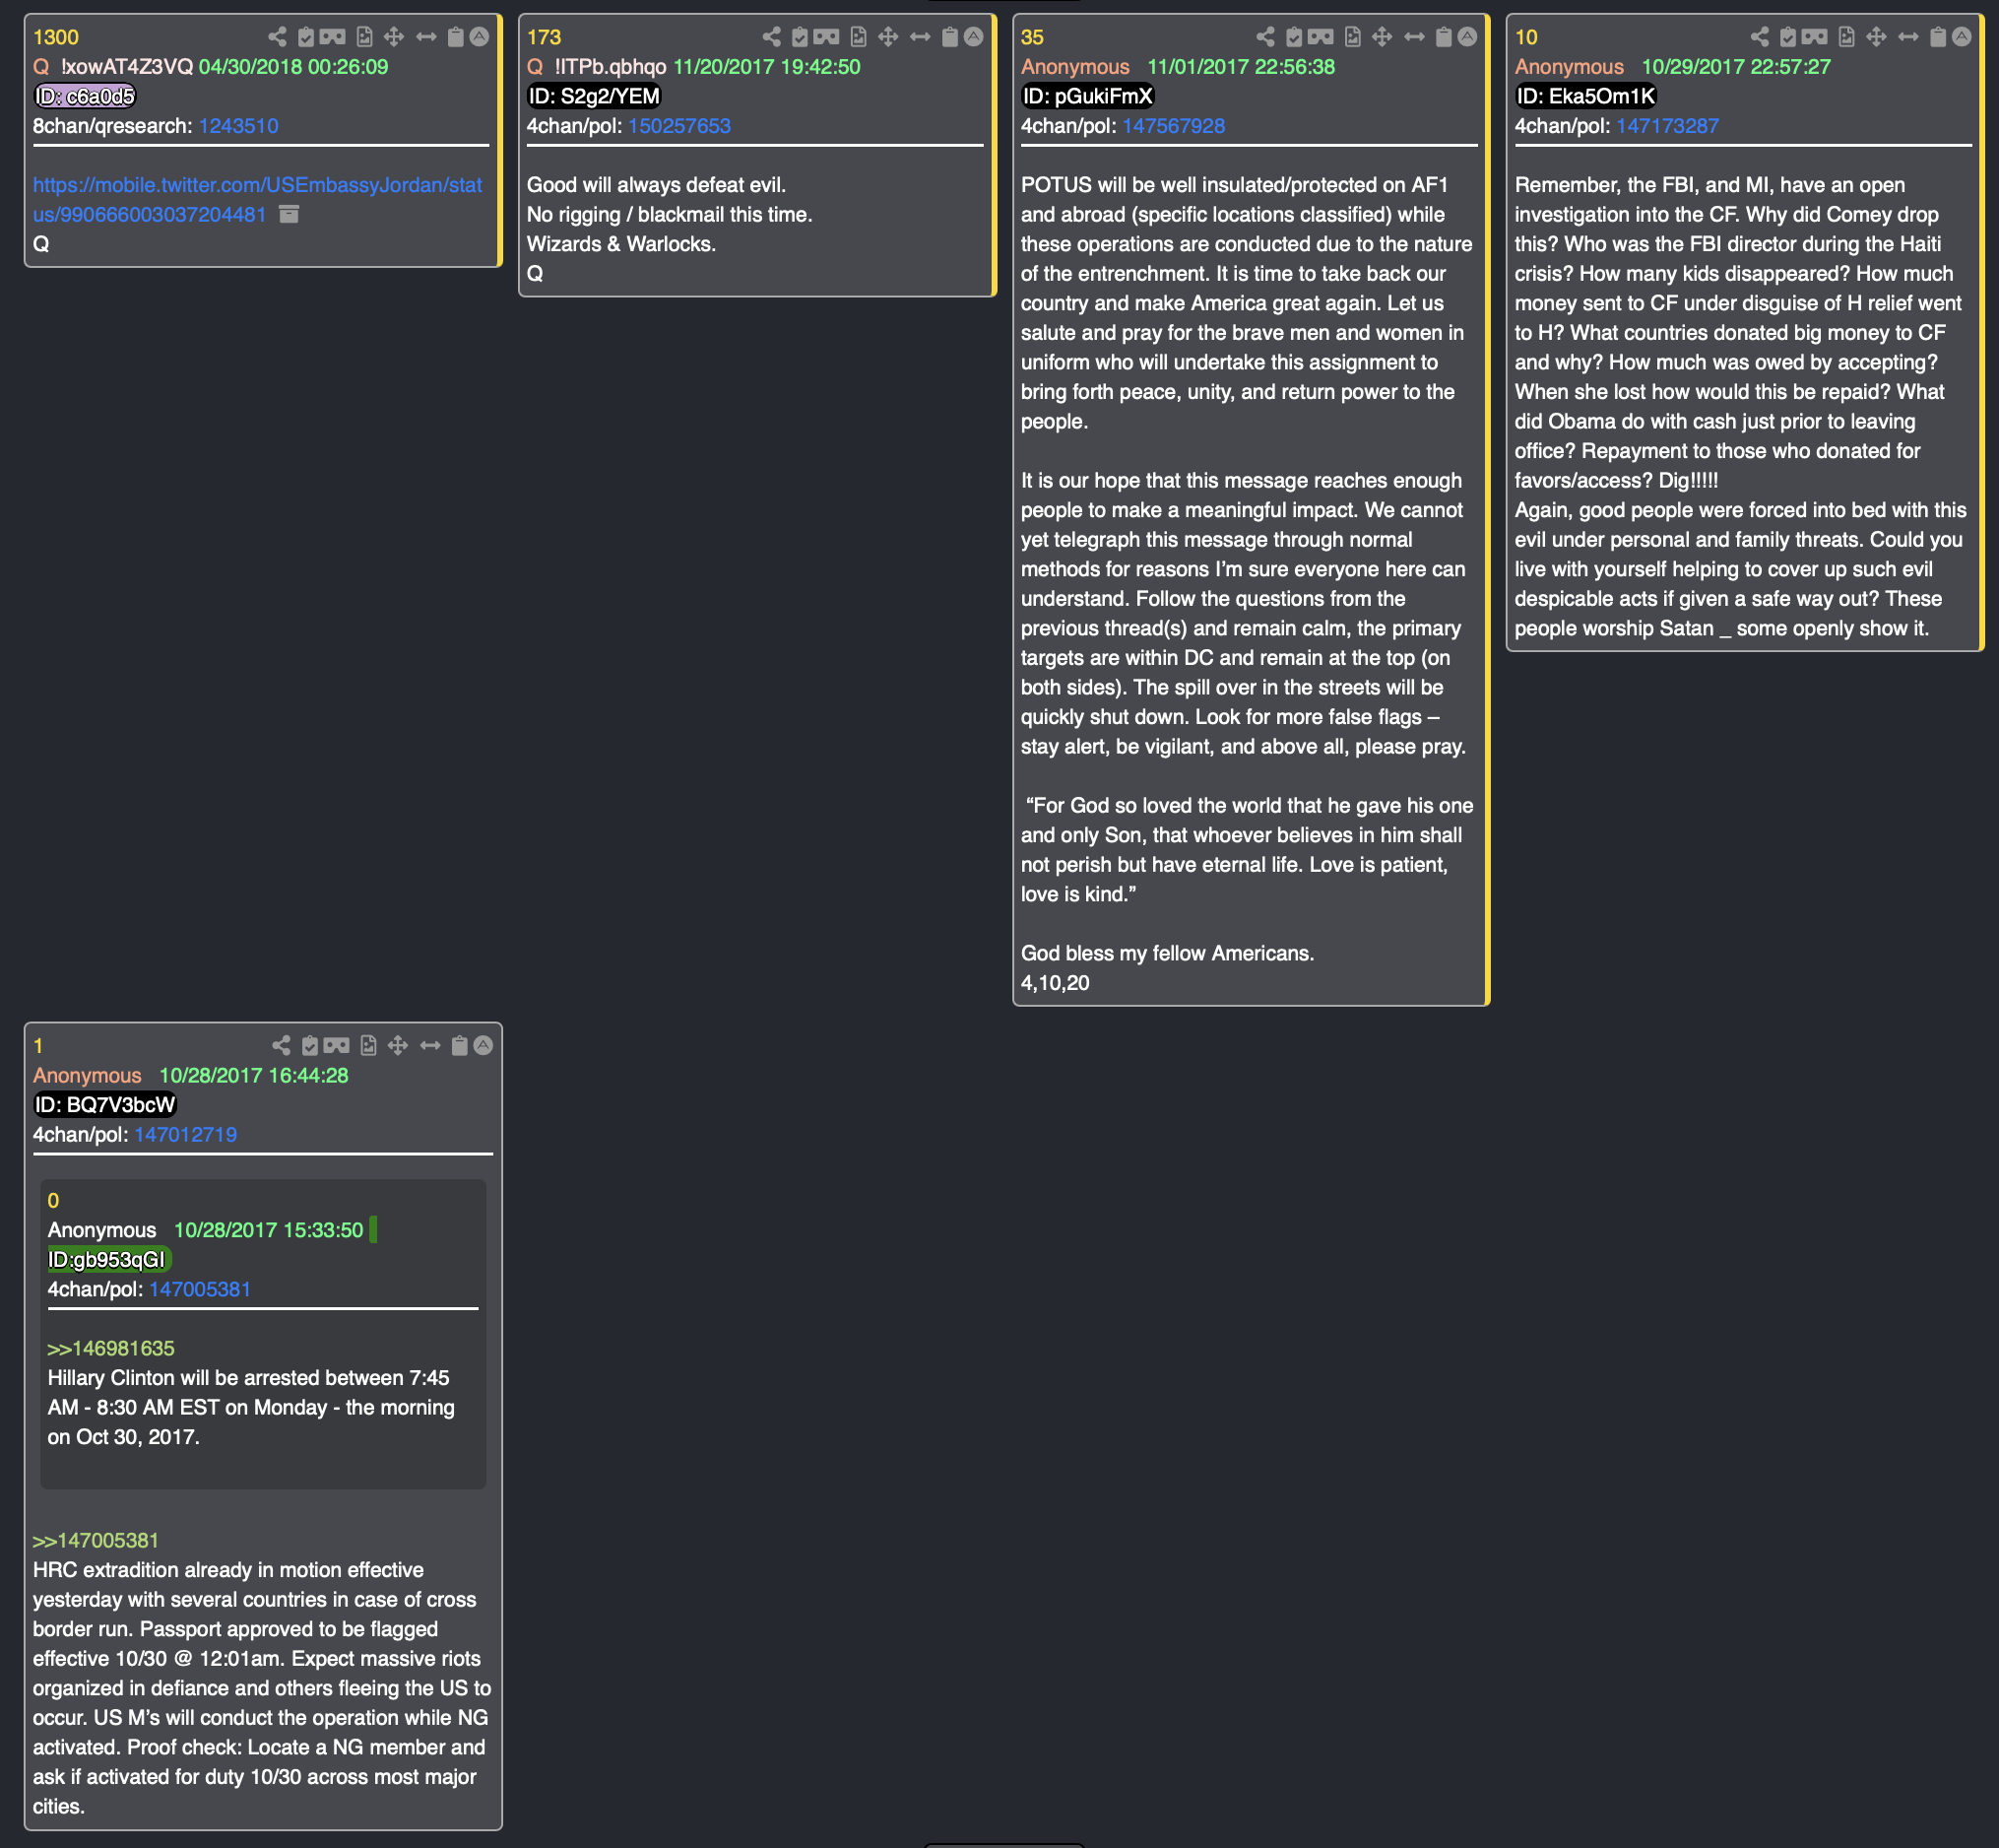Viewport: 1999px width, 1848px height.
Task: Click the circled up-arrow icon on post 1300
Action: coord(480,37)
